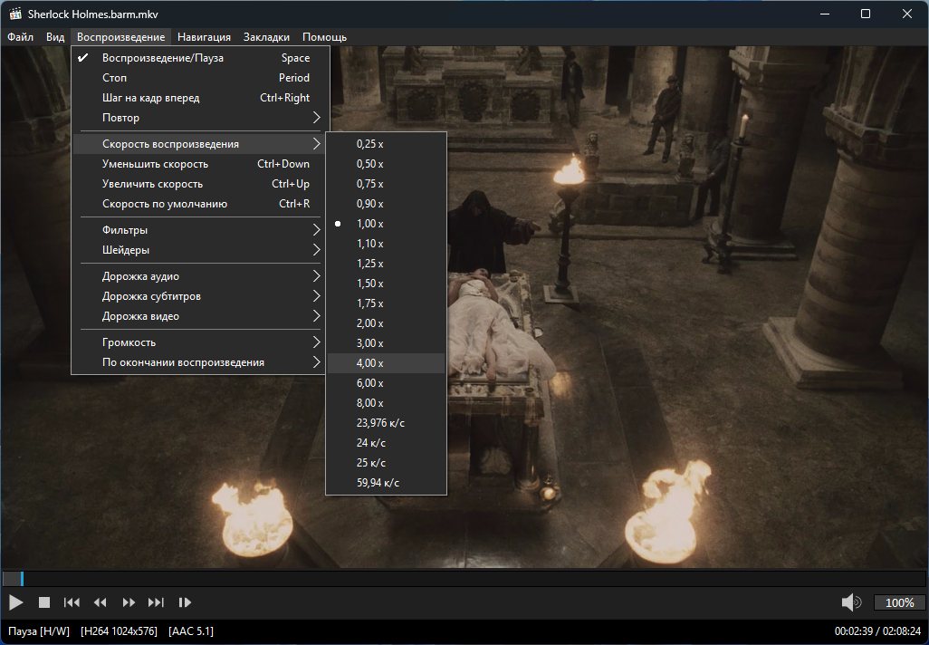Image resolution: width=929 pixels, height=645 pixels.
Task: Skip to the previous file icon
Action: (72, 602)
